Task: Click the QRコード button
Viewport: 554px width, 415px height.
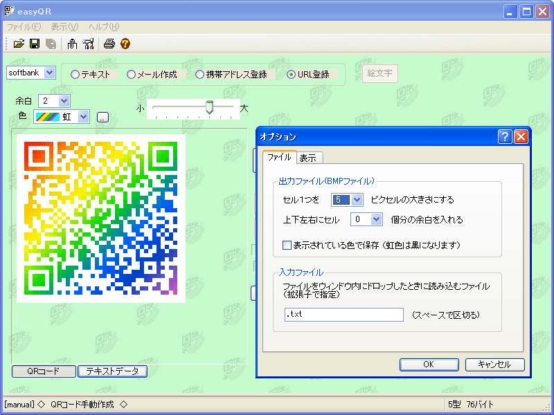Action: 44,371
